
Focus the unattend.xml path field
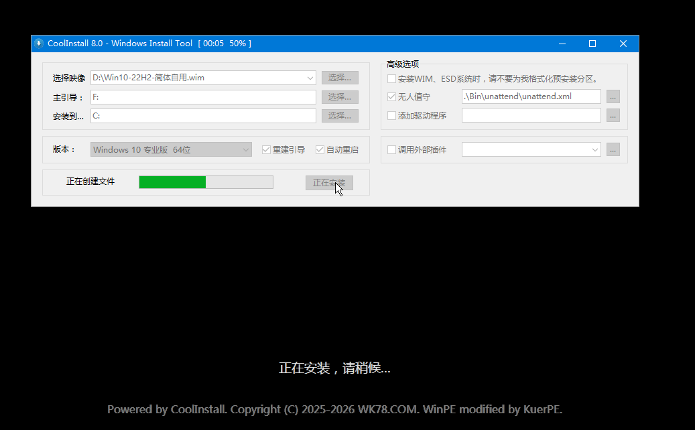click(531, 96)
